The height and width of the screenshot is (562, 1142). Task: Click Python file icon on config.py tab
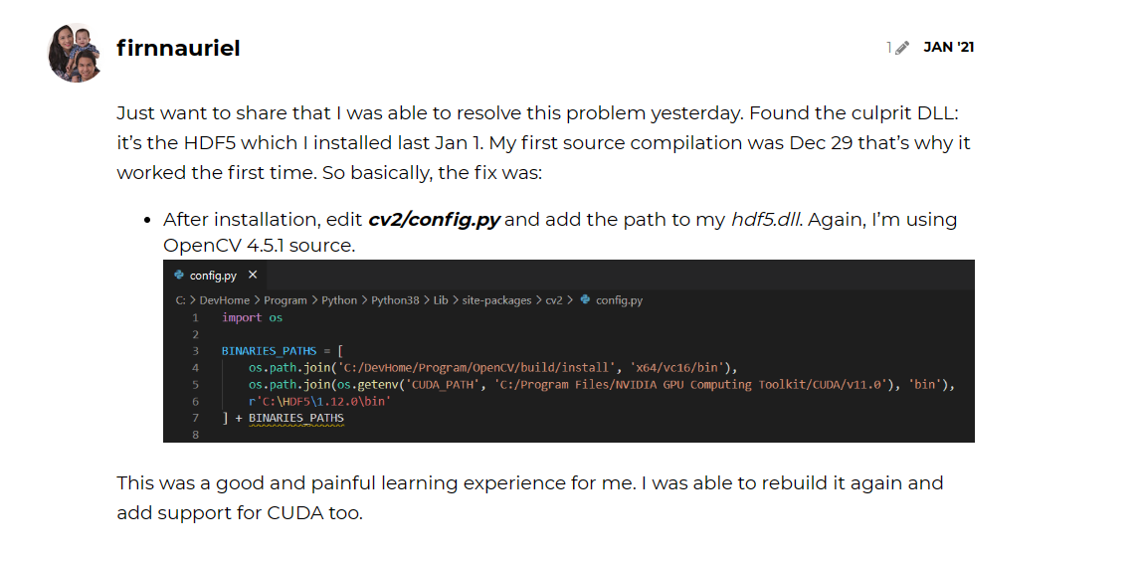click(x=179, y=275)
